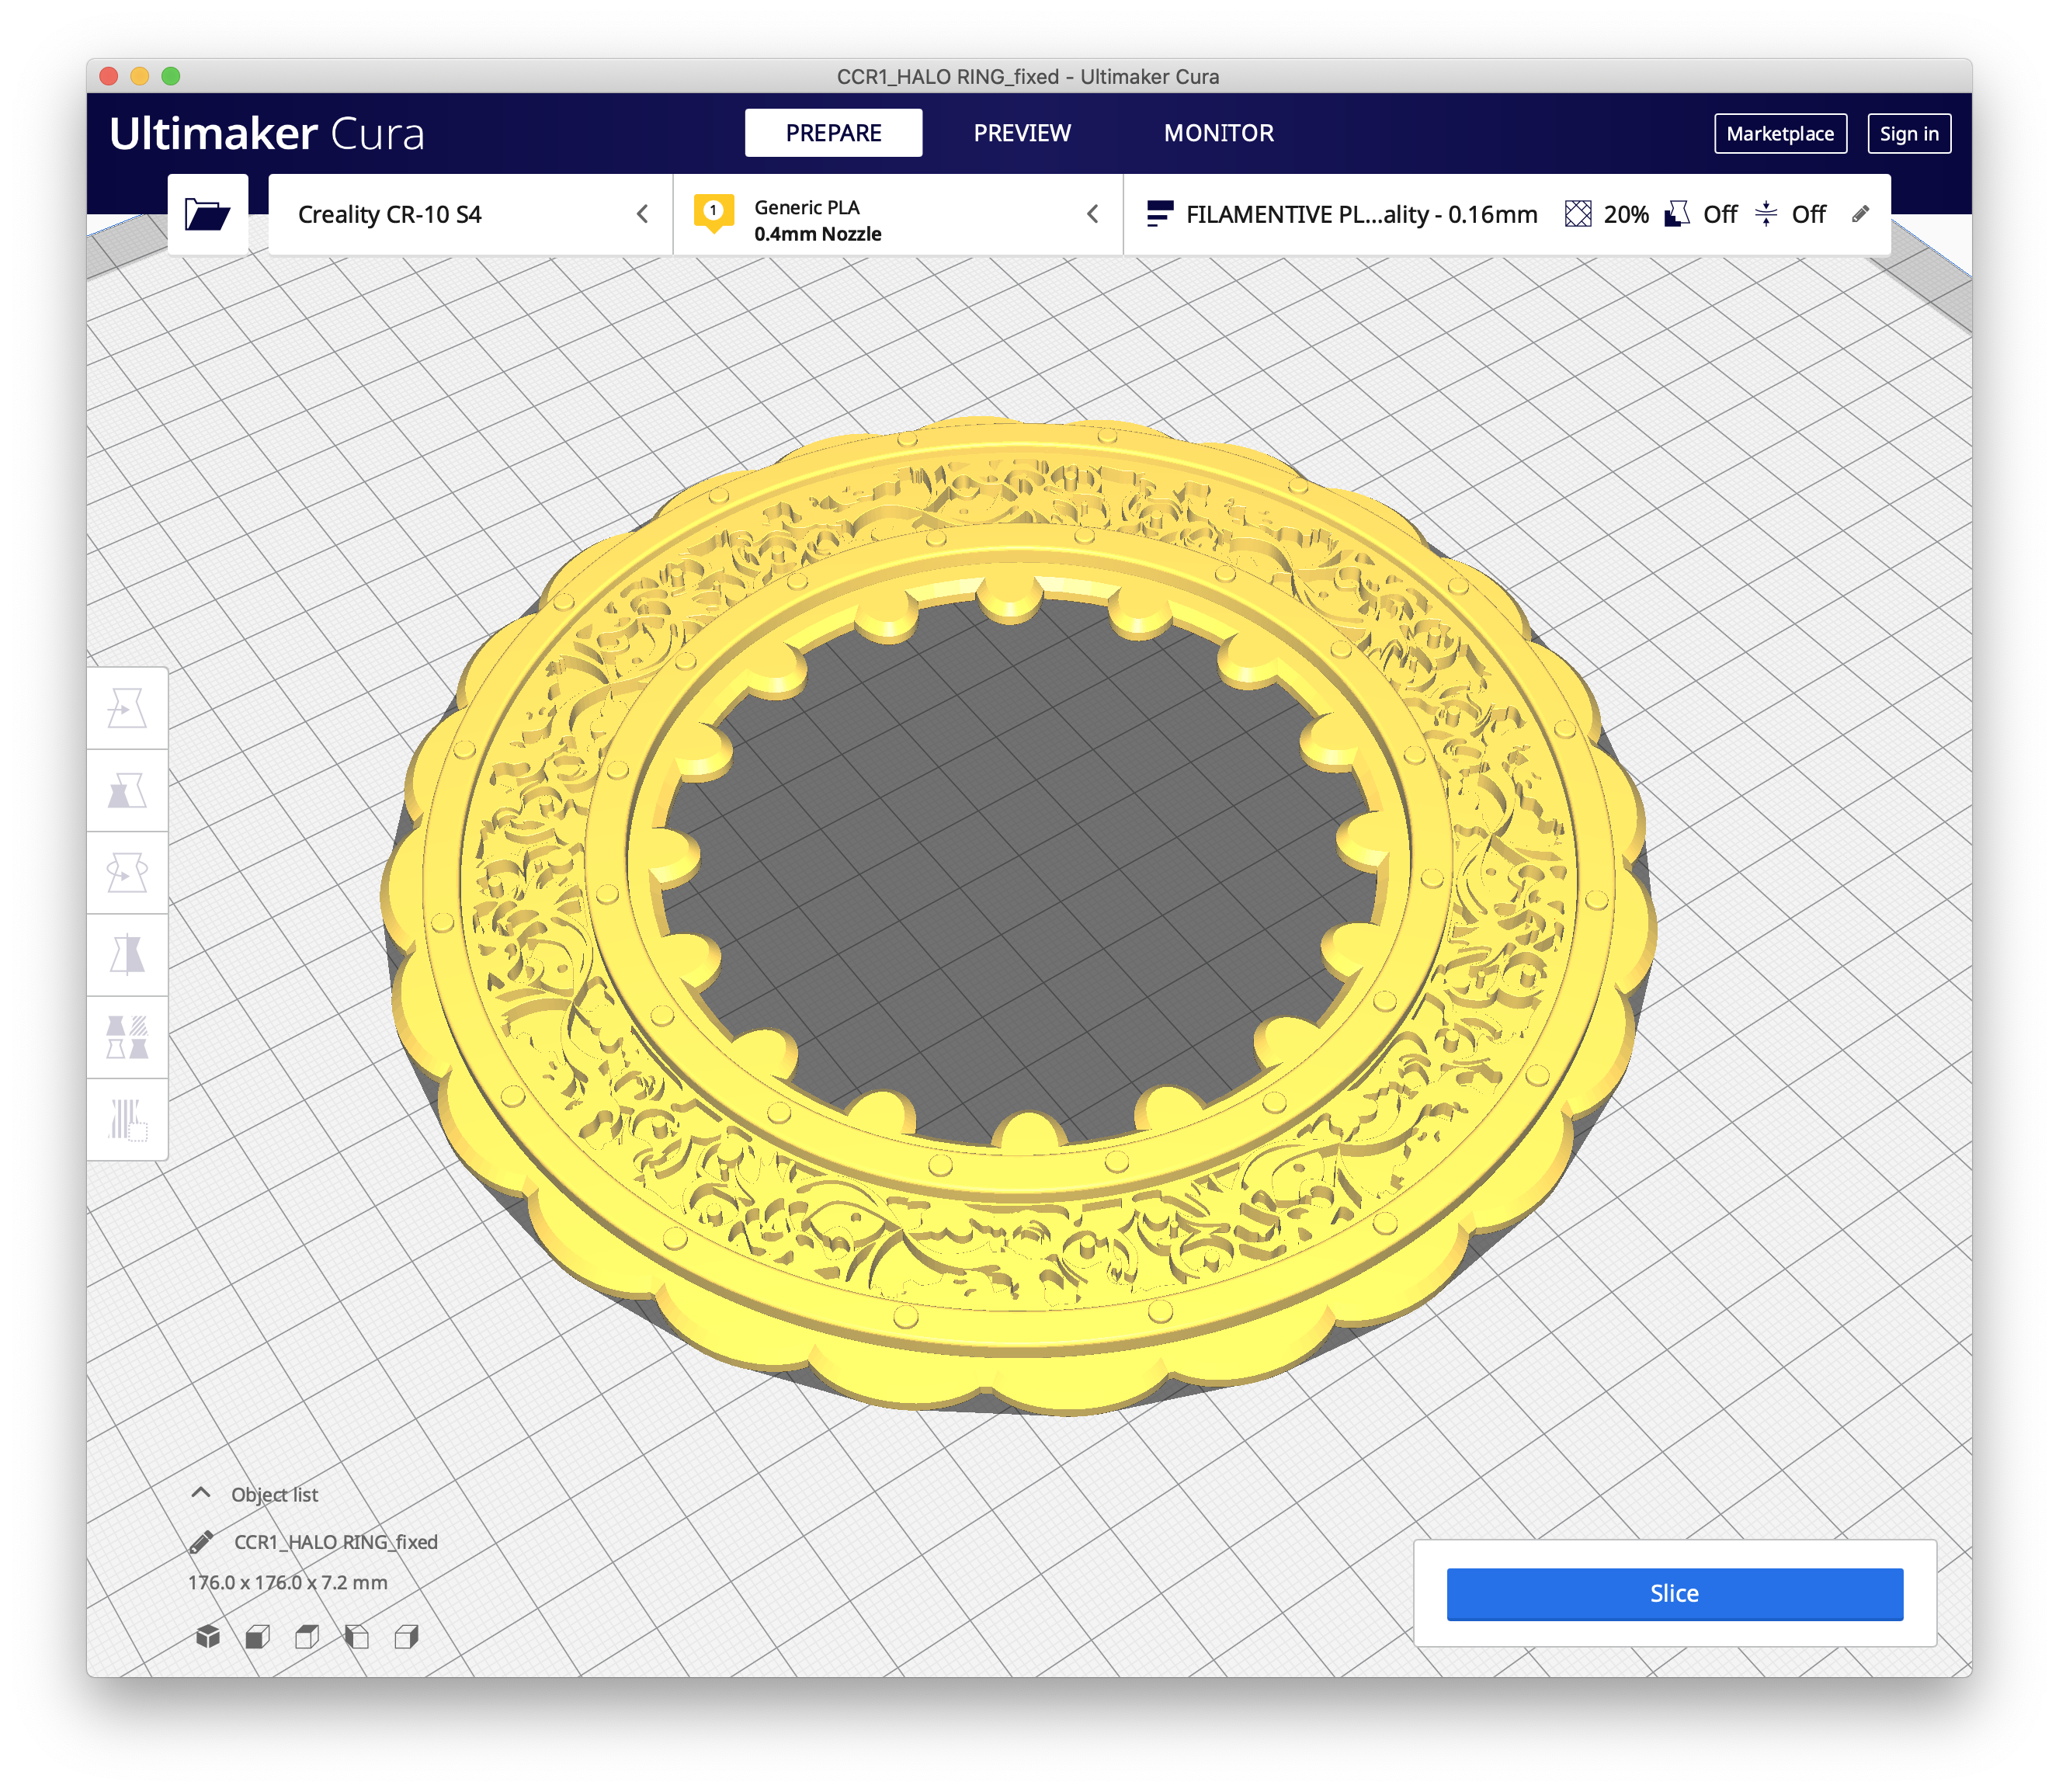Open print settings via pencil edit icon
The image size is (2059, 1792).
tap(1860, 214)
